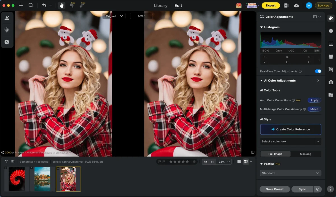The width and height of the screenshot is (336, 197).
Task: Click the Export button
Action: click(270, 6)
